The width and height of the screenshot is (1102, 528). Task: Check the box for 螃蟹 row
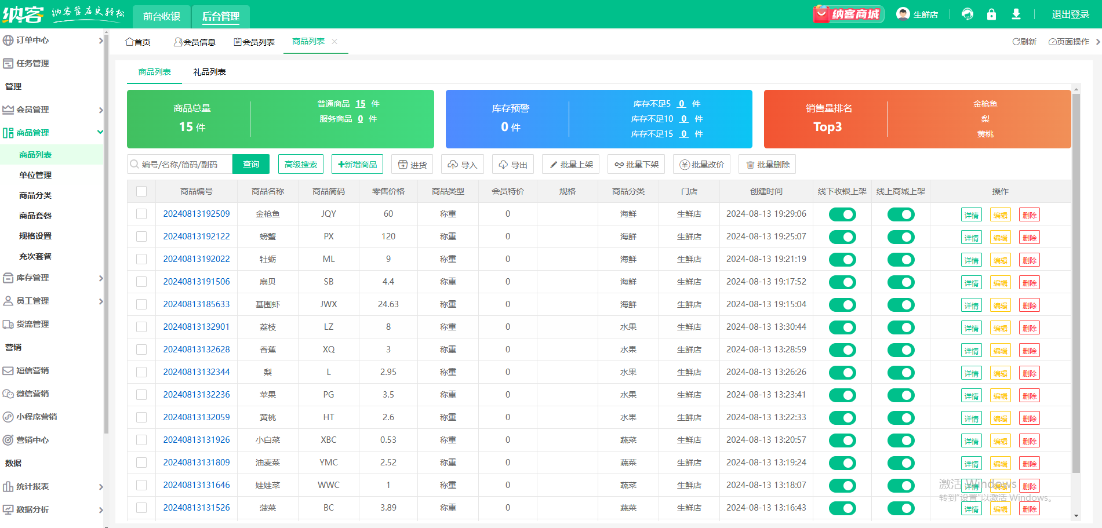(x=141, y=236)
